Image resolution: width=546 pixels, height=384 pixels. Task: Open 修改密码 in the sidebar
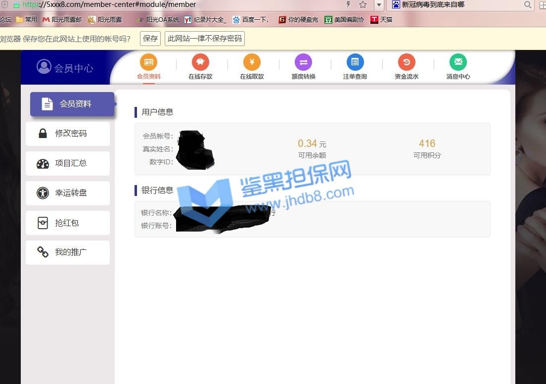point(68,134)
